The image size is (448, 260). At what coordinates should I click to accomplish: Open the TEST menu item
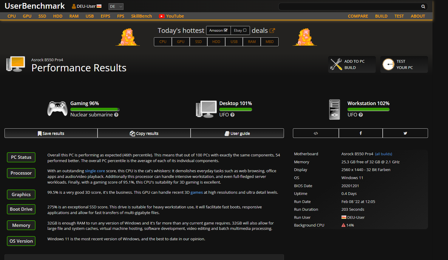399,16
